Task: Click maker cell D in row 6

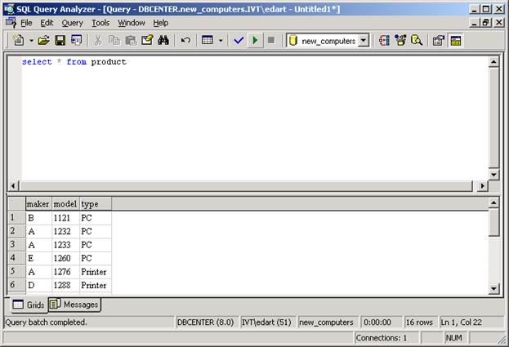Action: (38, 285)
